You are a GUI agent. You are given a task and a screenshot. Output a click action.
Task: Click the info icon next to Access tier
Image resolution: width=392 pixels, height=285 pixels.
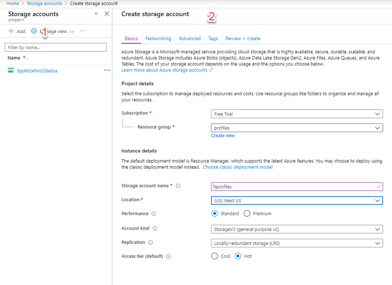pos(168,256)
